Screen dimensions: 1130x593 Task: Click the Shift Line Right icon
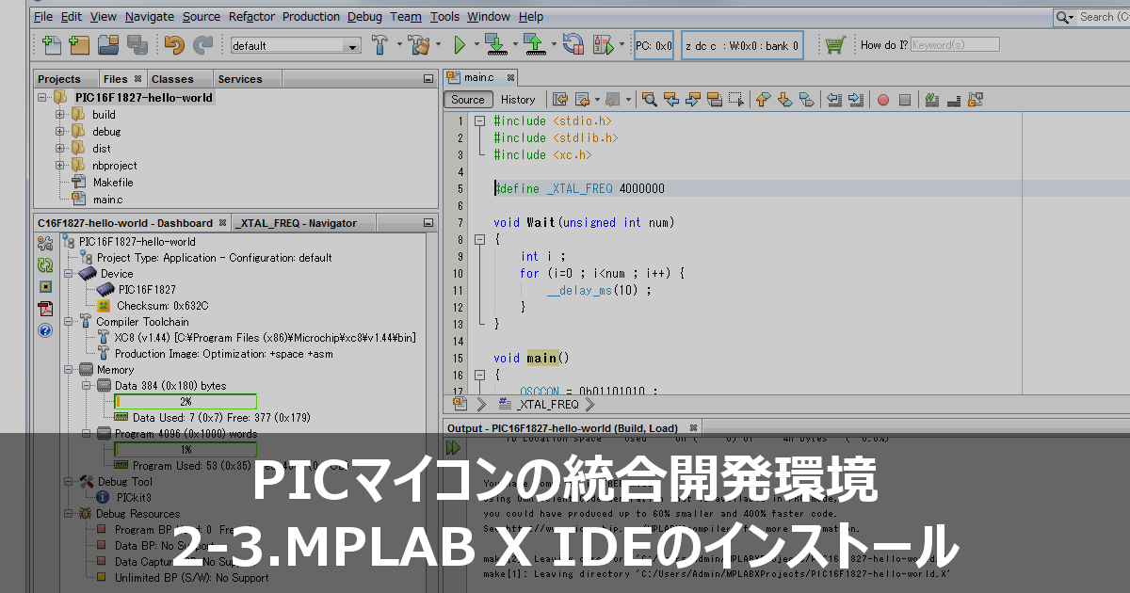point(856,99)
